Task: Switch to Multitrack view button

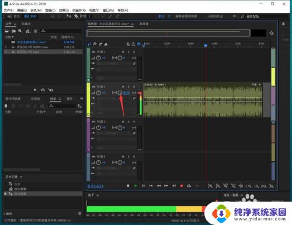Action: click(30, 16)
